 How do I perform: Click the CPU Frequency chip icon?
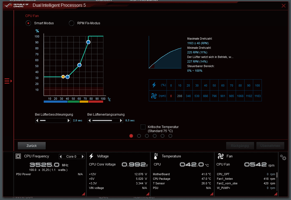[x=18, y=156]
